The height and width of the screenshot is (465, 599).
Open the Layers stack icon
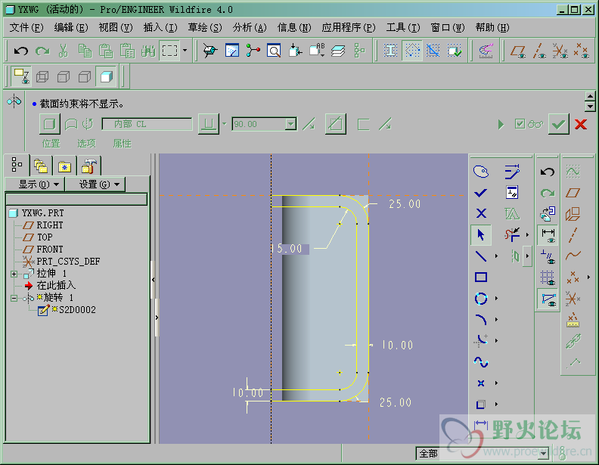tap(338, 51)
